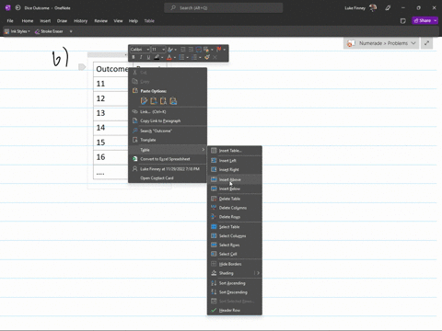
Task: Choose Insert Left in the Table submenu
Action: click(235, 161)
